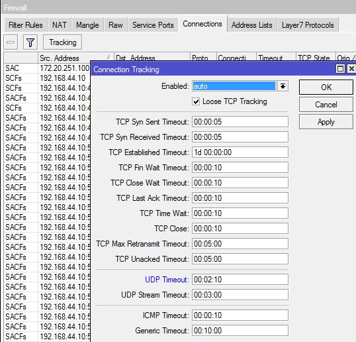This screenshot has height=342, width=356.
Task: Edit TCP Syn Sent Timeout field
Action: (x=240, y=122)
